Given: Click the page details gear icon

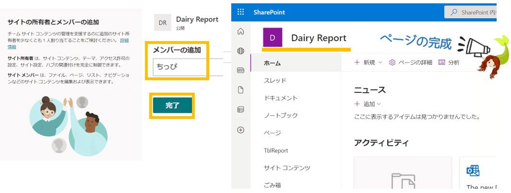Looking at the screenshot, I should tap(392, 63).
